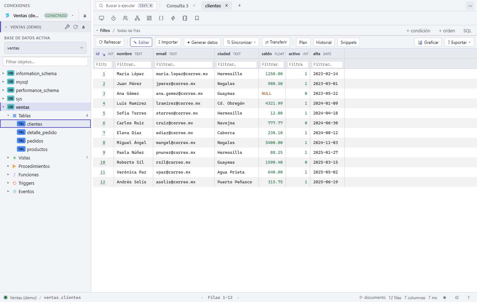Click the SQL link in filter bar
The image size is (477, 302).
coord(467,31)
